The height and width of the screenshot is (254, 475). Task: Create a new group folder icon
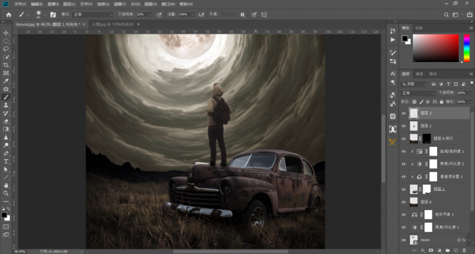tap(447, 251)
